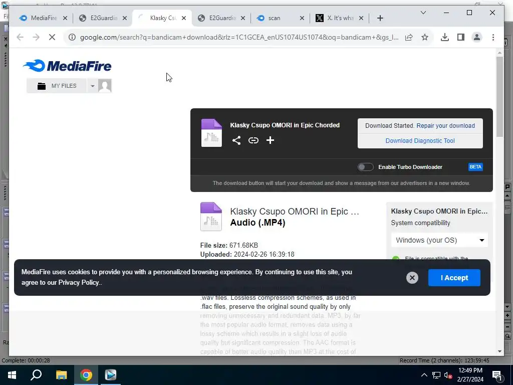Switch to the X tab
Image resolution: width=513 pixels, height=385 pixels.
pyautogui.click(x=340, y=18)
